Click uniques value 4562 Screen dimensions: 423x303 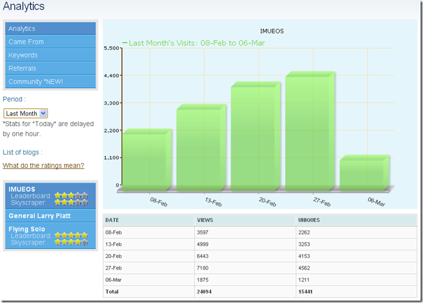[304, 268]
